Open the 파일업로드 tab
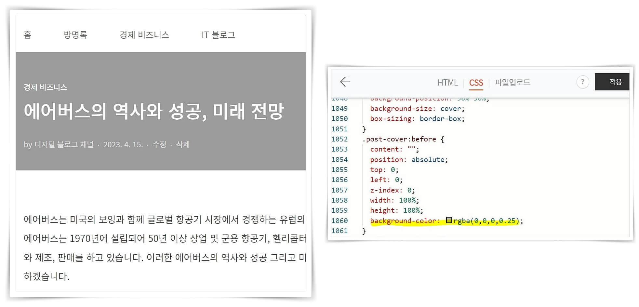The image size is (639, 307). point(512,83)
